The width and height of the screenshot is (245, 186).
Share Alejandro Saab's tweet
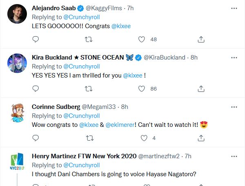coord(201,40)
